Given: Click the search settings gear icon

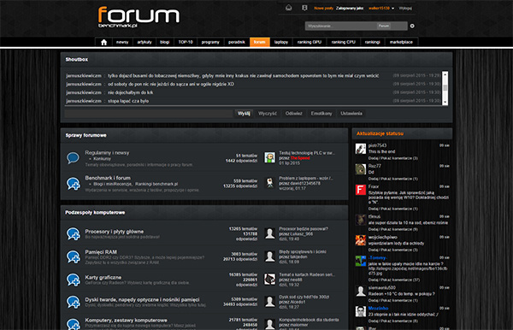Looking at the screenshot, I should pyautogui.click(x=412, y=26).
